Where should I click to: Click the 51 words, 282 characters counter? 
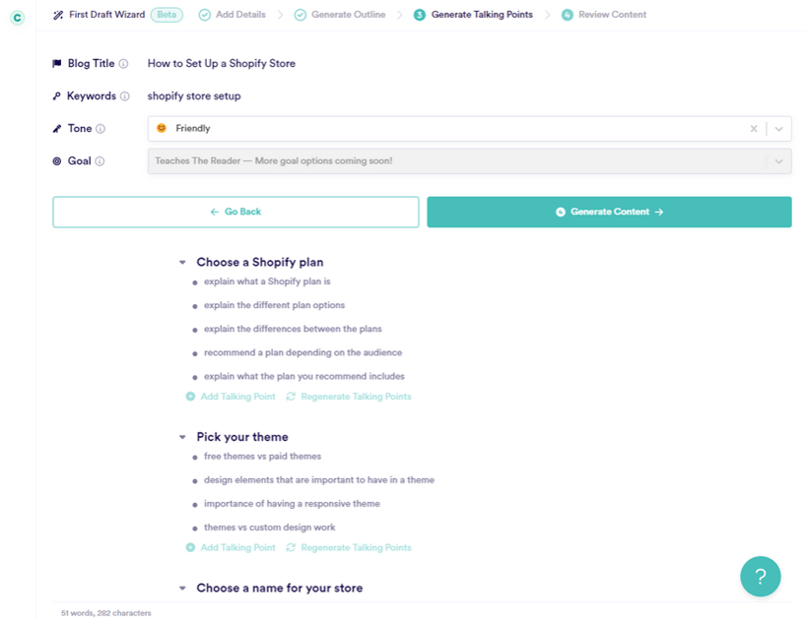click(x=106, y=613)
